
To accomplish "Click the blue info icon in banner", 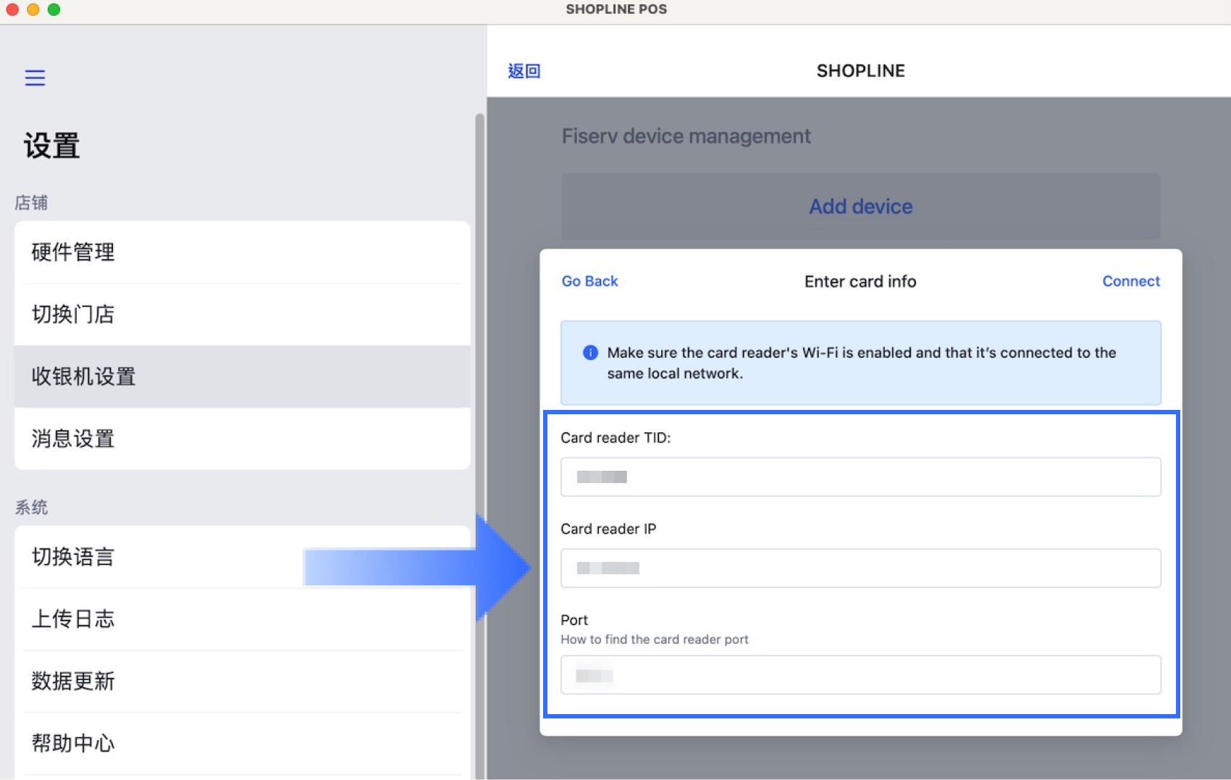I will pyautogui.click(x=590, y=353).
